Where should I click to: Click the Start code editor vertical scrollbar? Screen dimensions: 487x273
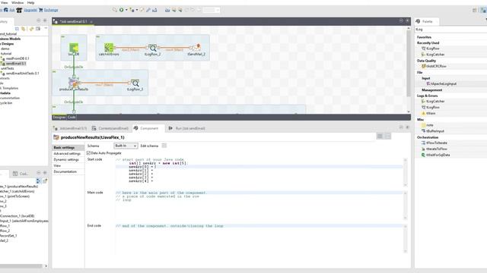pos(406,172)
